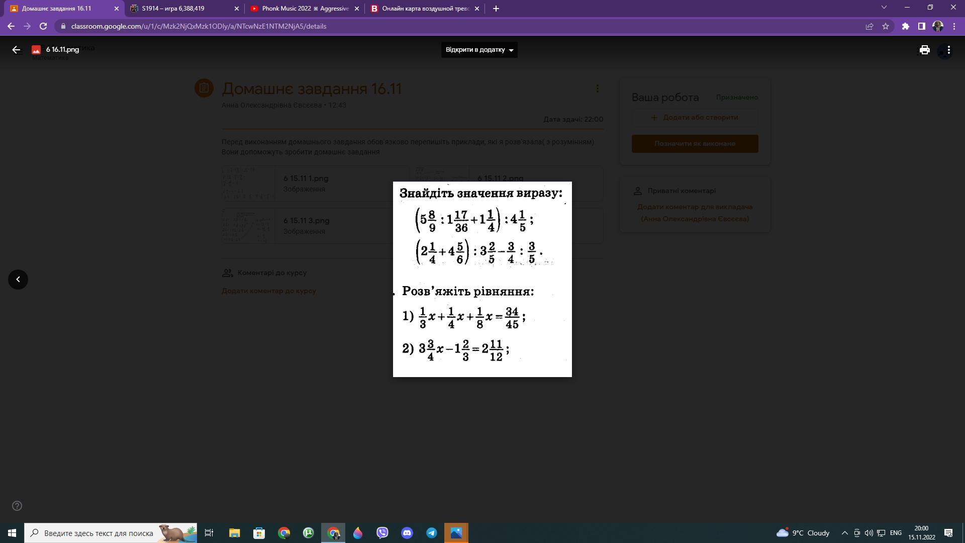Open the viewer's three-dot more options menu
Viewport: 965px width, 543px height.
tap(948, 50)
